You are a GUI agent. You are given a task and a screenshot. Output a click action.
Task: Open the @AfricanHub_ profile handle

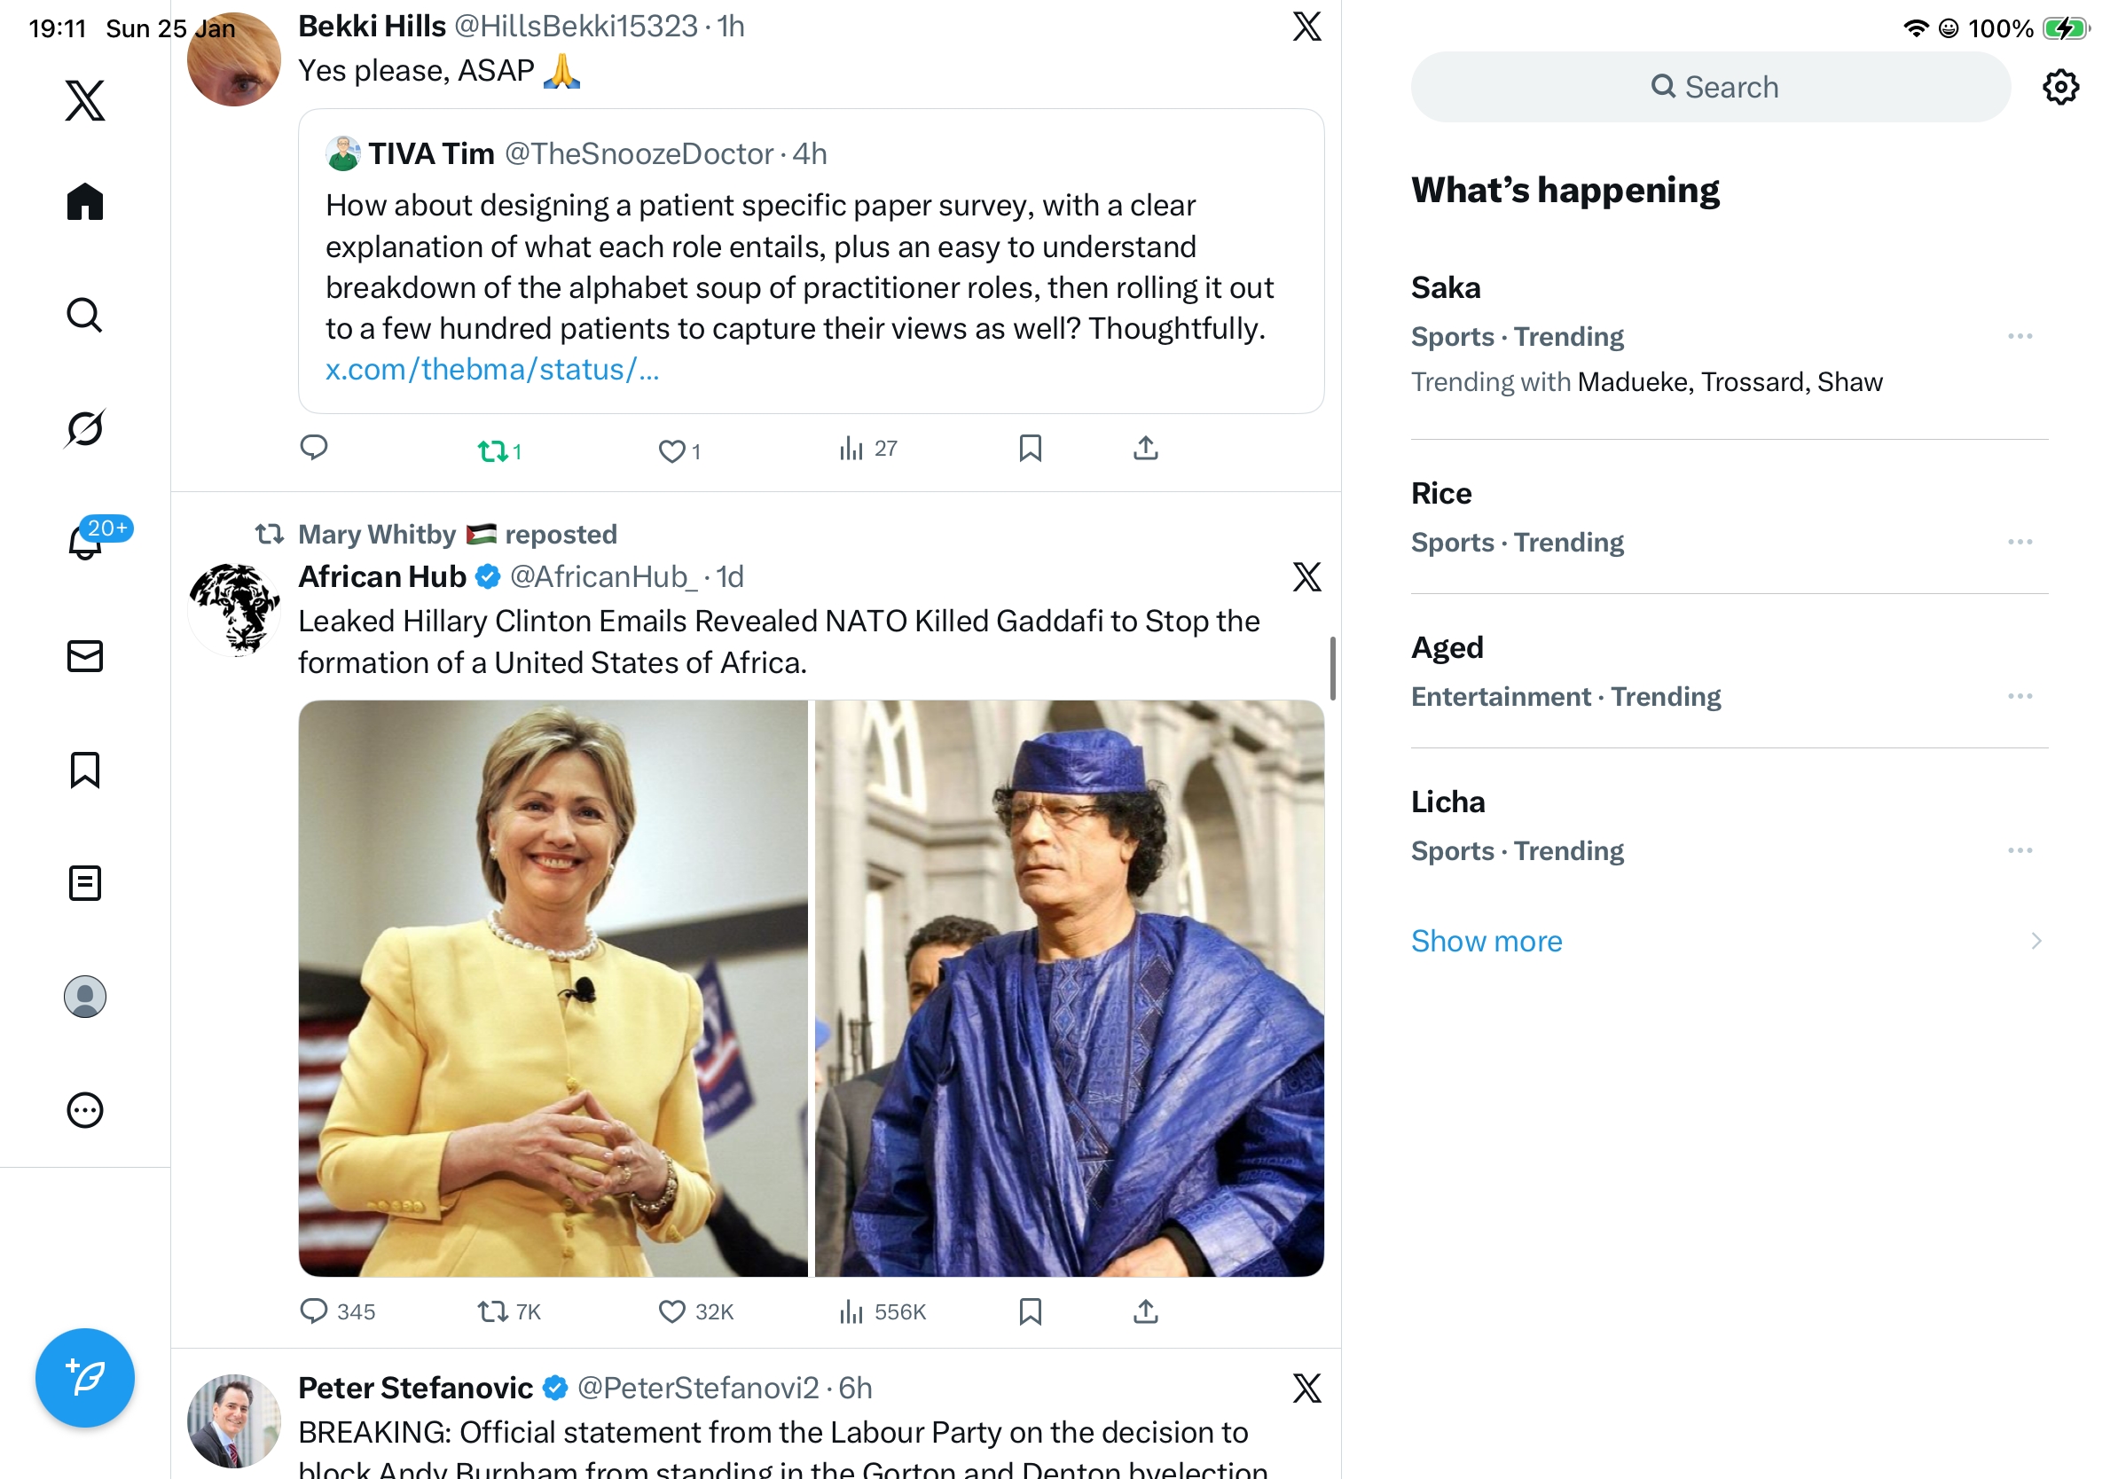pyautogui.click(x=603, y=577)
